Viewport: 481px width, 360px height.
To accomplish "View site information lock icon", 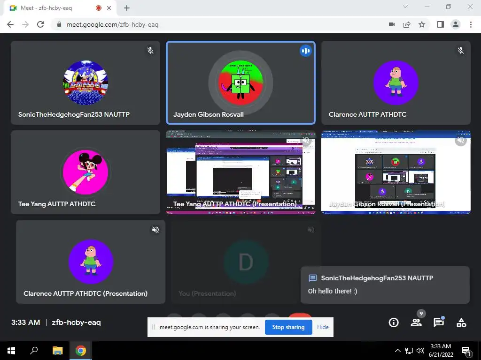I will (x=59, y=24).
